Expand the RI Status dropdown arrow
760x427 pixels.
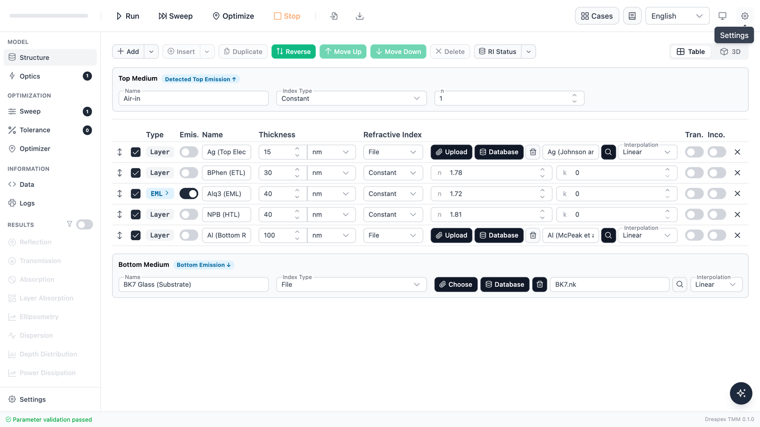coord(528,51)
